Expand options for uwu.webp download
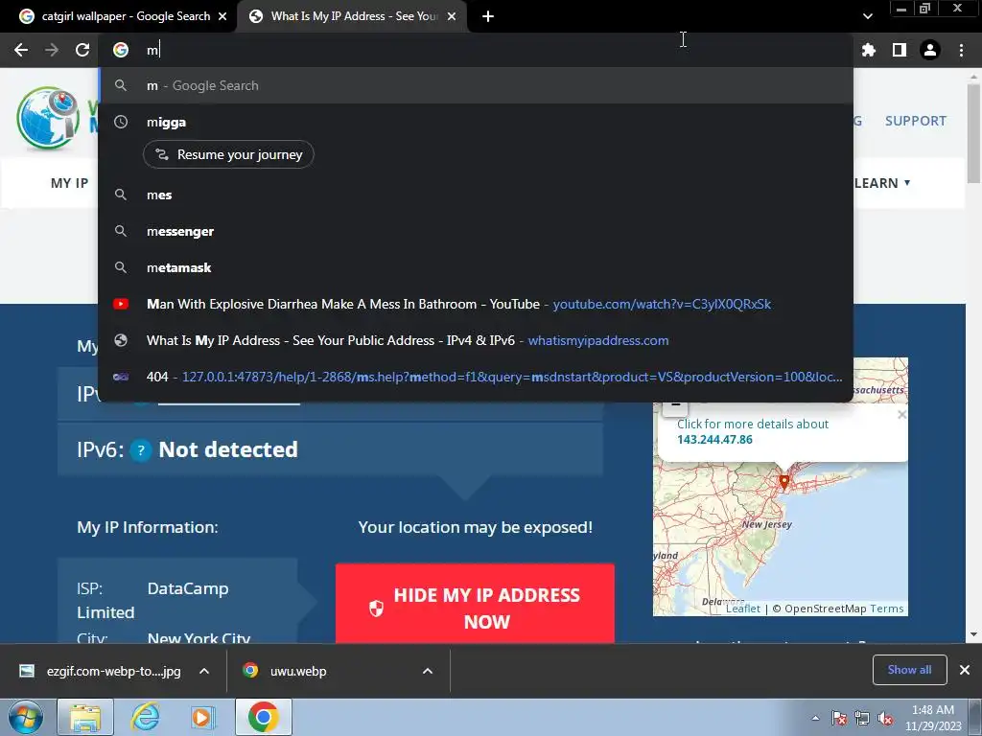This screenshot has height=736, width=982. pos(428,671)
